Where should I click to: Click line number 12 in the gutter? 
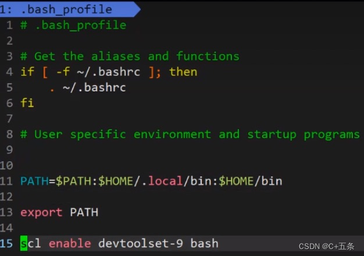6,197
